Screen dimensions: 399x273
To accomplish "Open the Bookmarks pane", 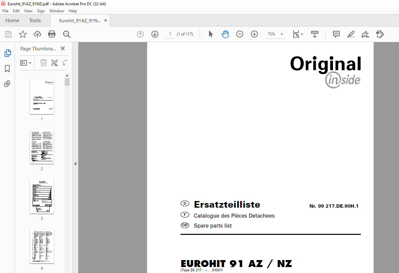I will [x=7, y=69].
